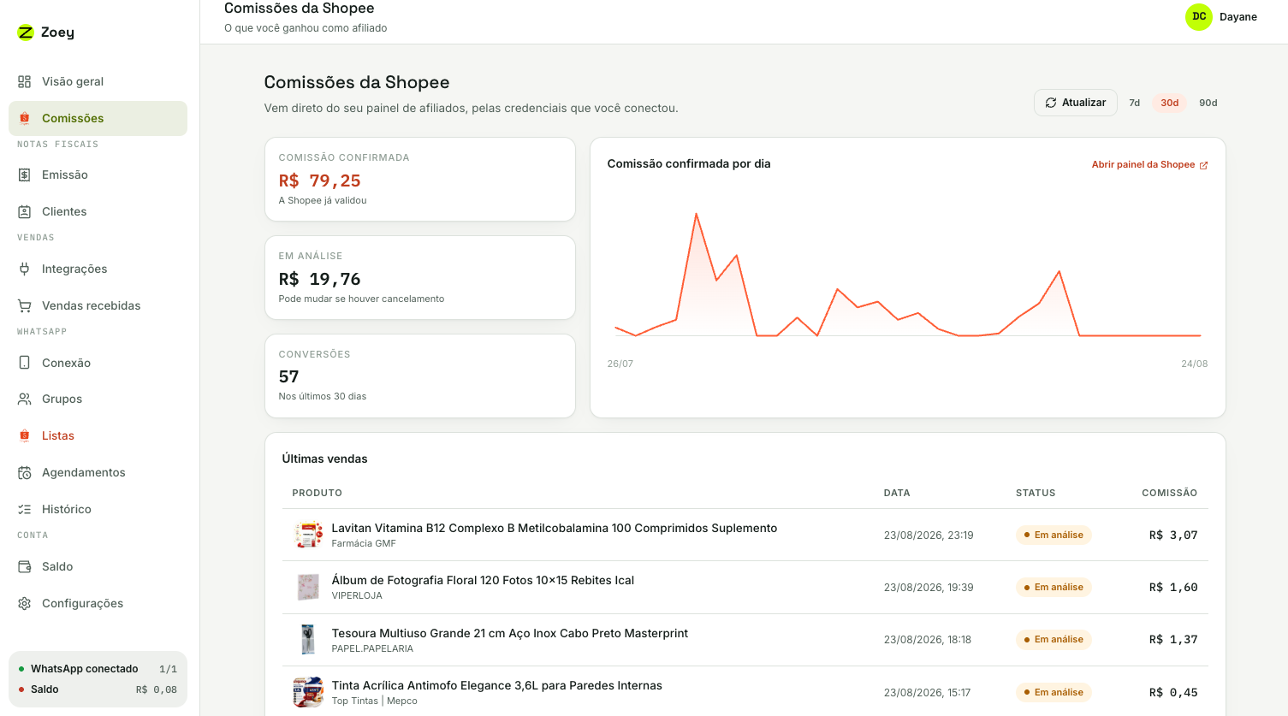Select the 30d period filter

(1170, 103)
